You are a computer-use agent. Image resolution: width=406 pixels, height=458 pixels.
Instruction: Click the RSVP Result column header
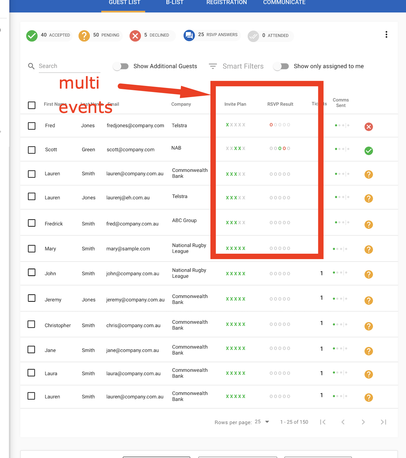click(280, 104)
